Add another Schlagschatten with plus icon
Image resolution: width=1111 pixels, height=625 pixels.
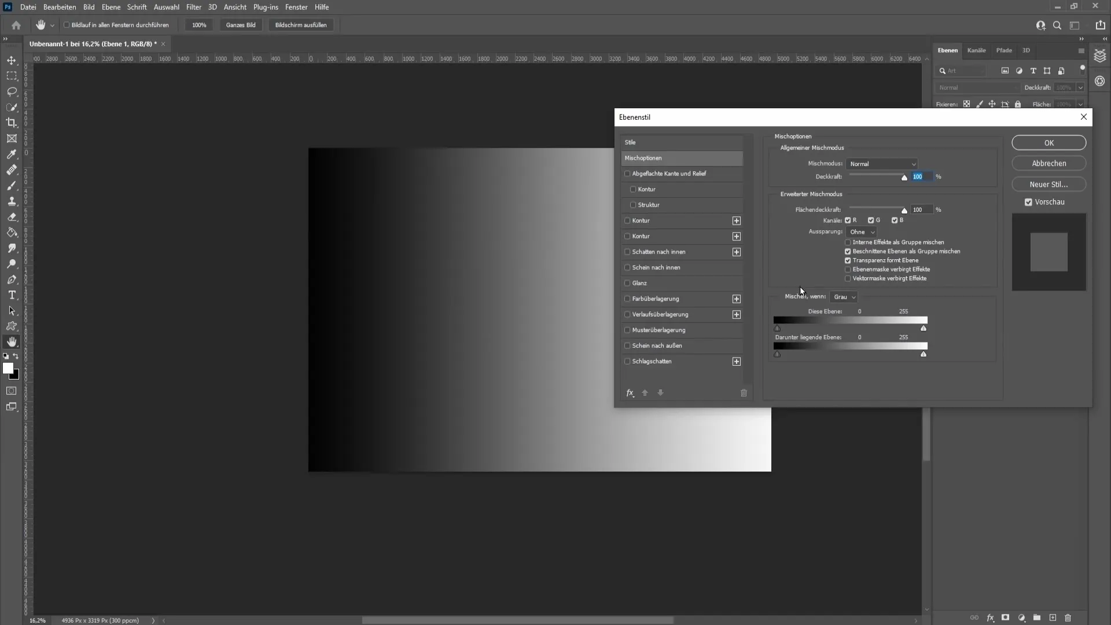tap(737, 361)
